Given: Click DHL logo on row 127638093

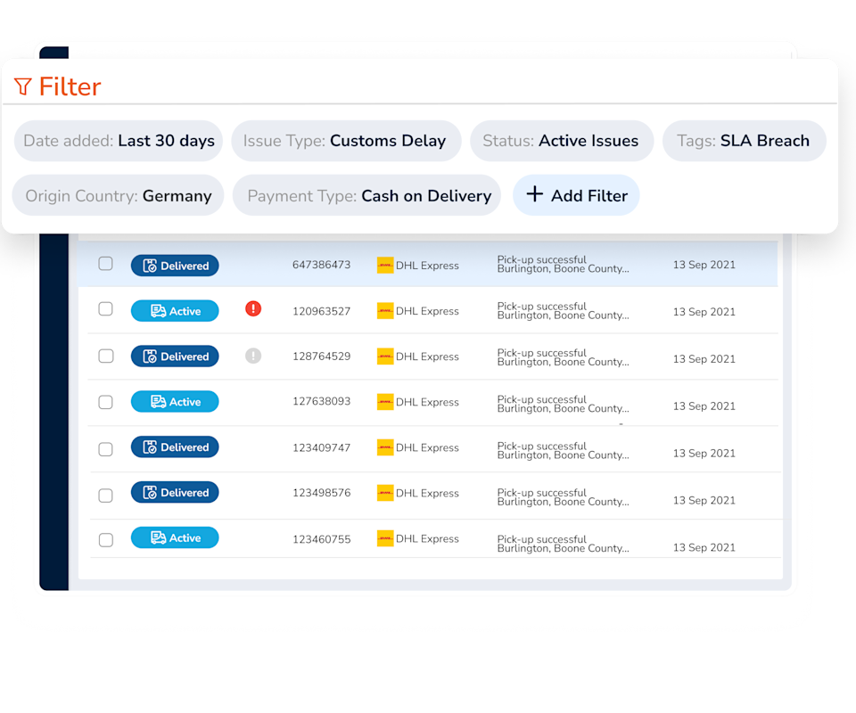Looking at the screenshot, I should [385, 402].
